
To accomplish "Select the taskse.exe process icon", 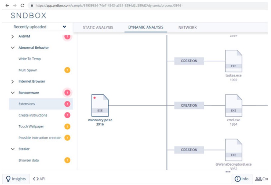I will [x=234, y=61].
